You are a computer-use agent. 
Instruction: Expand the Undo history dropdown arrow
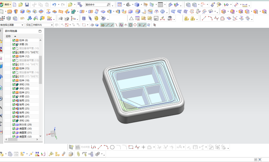[59, 4]
